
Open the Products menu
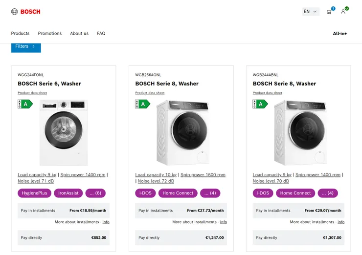(x=20, y=34)
